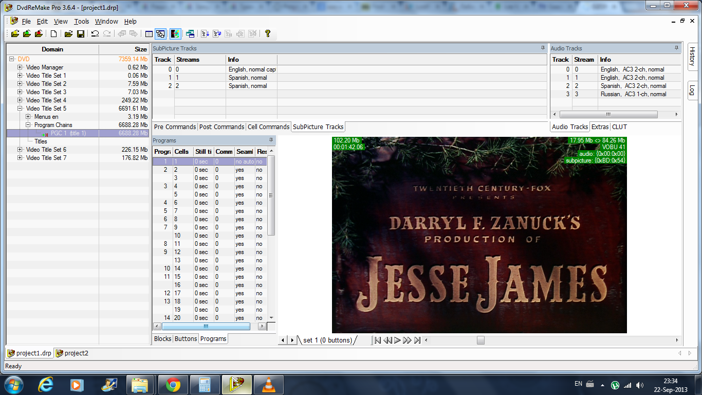Toggle the colorful preview mode icon
Image resolution: width=702 pixels, height=395 pixels.
(175, 34)
